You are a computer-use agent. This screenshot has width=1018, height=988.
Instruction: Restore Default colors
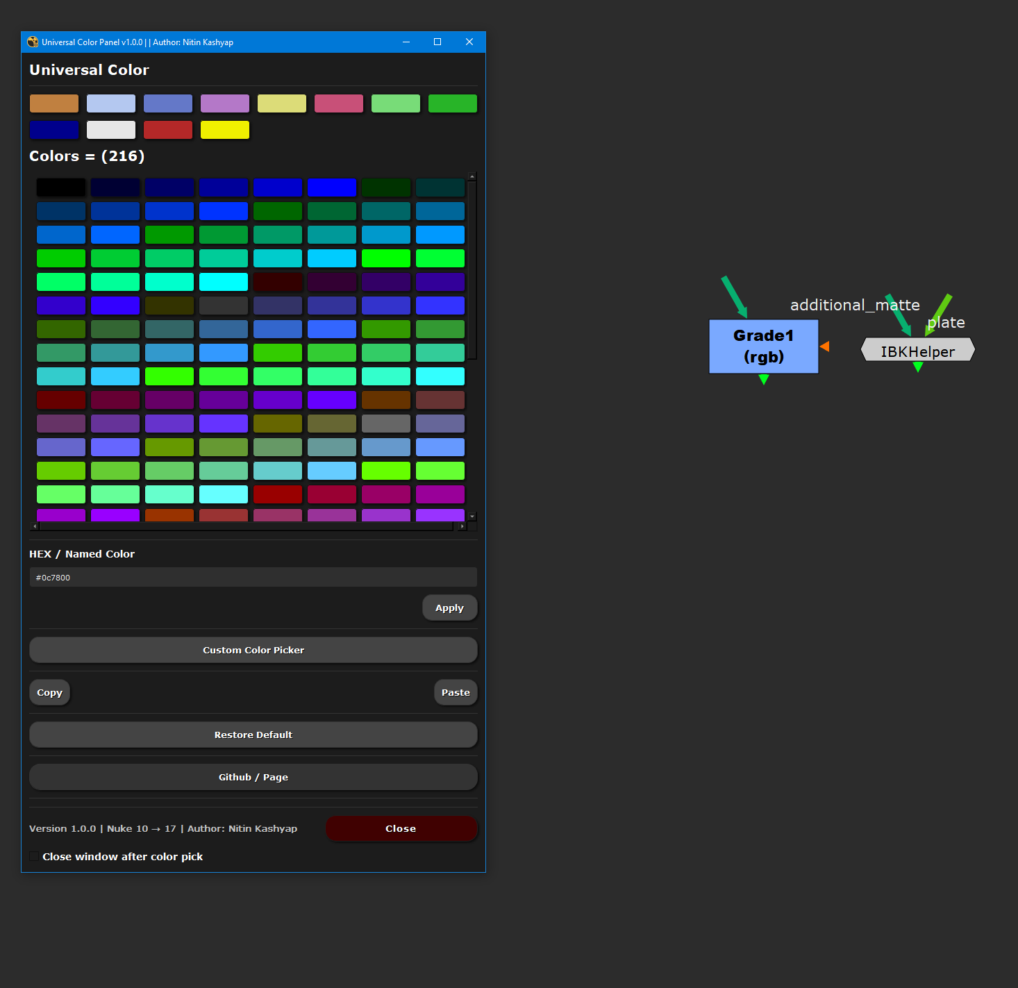[x=253, y=735]
